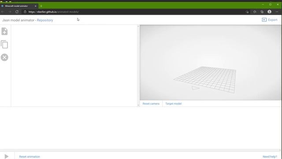This screenshot has height=159, width=282.
Task: Click the browser forward arrow
Action: point(10,12)
